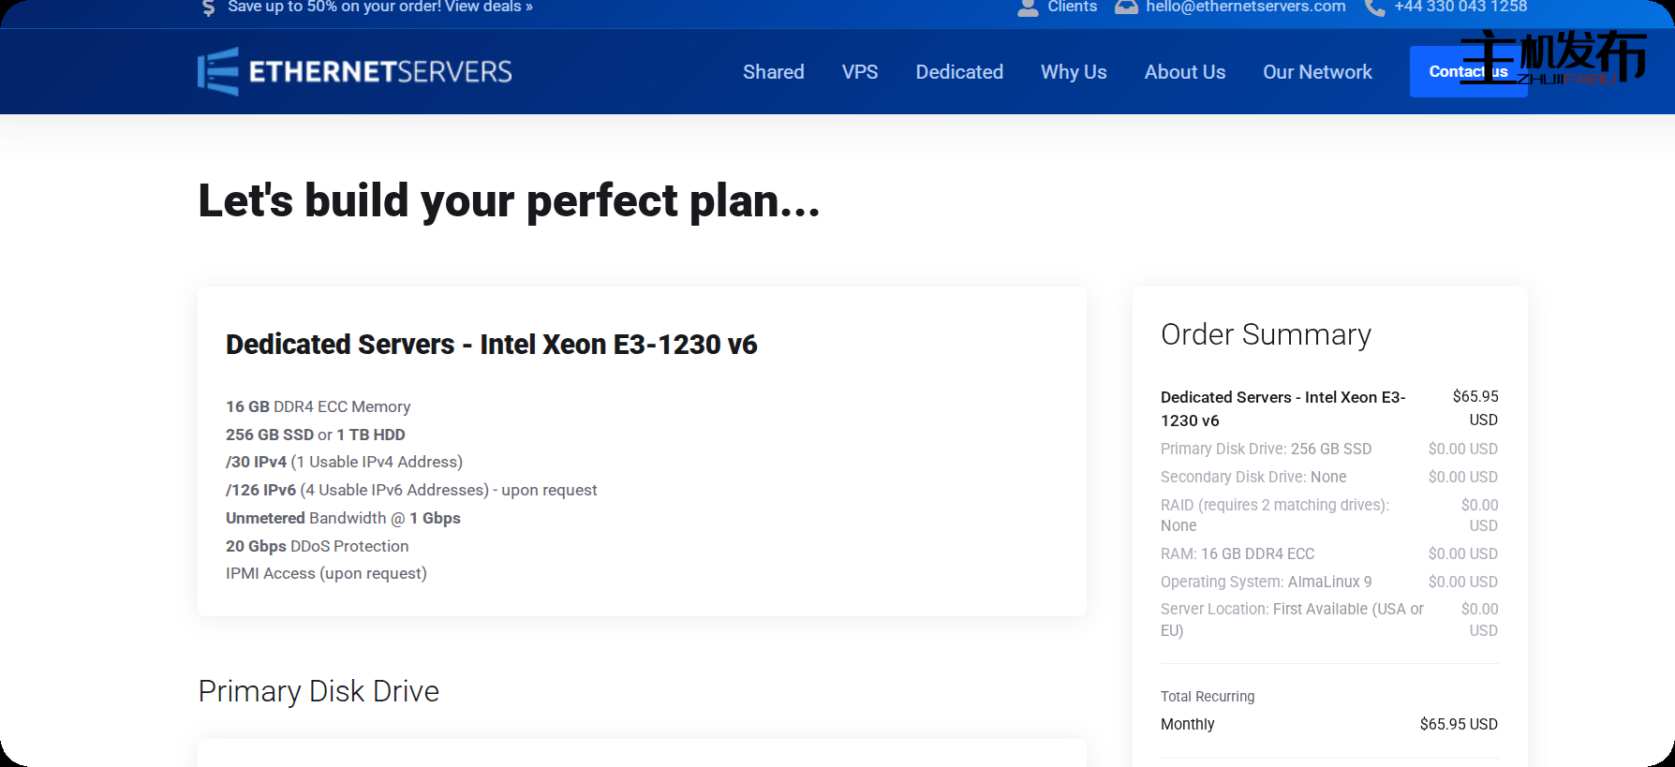Click the phone handset icon
This screenshot has height=767, width=1675.
click(x=1374, y=7)
